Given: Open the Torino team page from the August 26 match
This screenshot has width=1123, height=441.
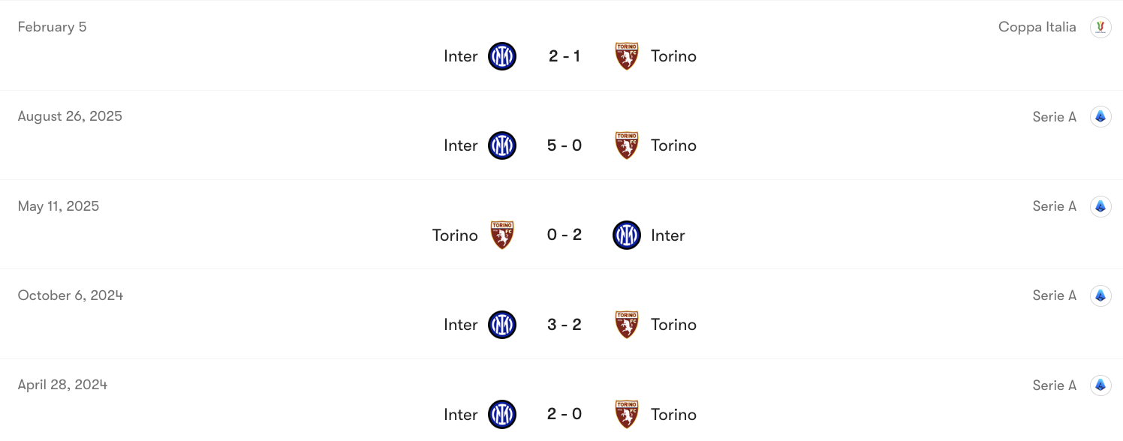Looking at the screenshot, I should (673, 145).
